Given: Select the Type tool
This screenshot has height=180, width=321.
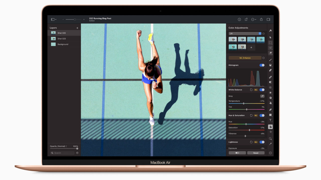Looking at the screenshot, I should pyautogui.click(x=270, y=120).
